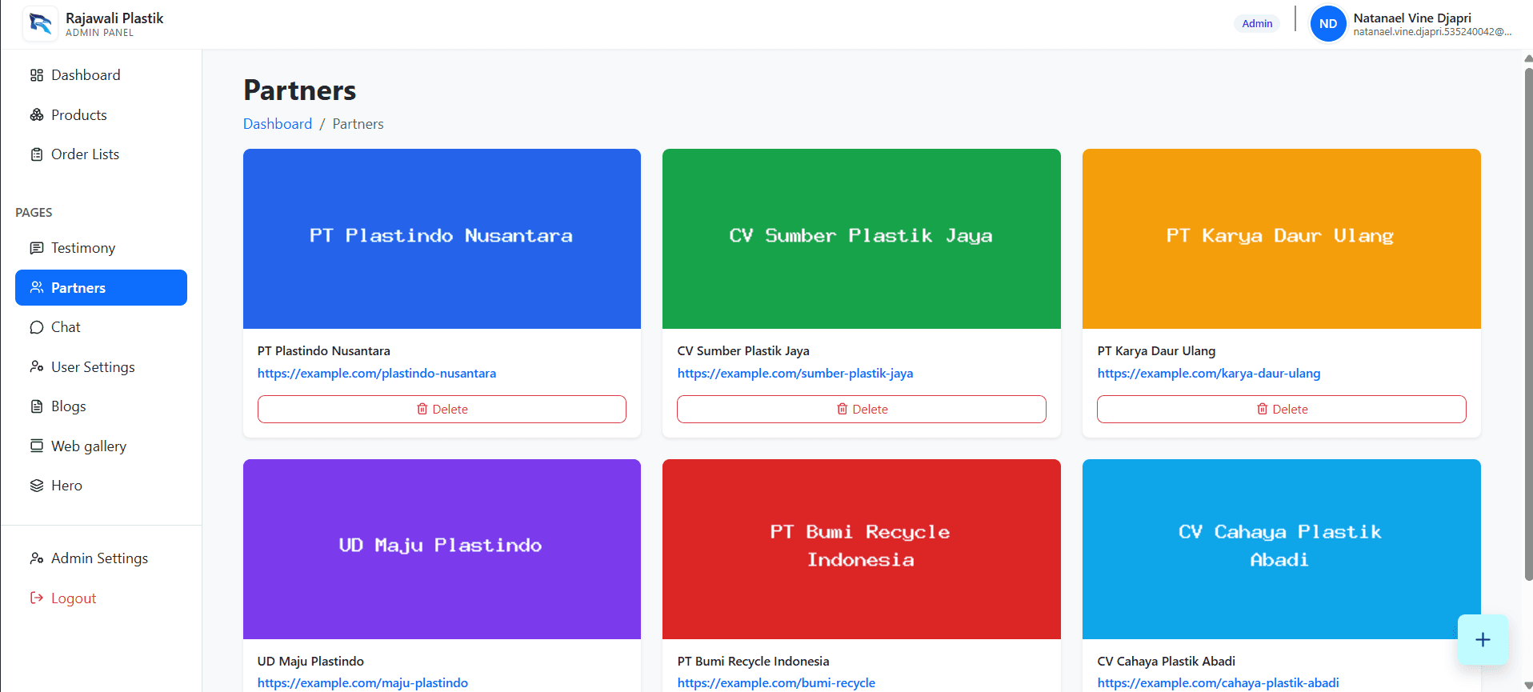Navigate to Testimony page
The width and height of the screenshot is (1533, 692).
[101, 248]
